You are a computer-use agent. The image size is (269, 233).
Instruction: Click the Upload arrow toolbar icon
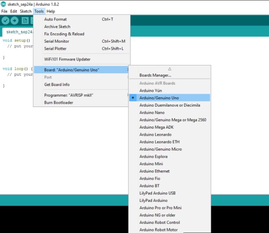tap(15, 21)
